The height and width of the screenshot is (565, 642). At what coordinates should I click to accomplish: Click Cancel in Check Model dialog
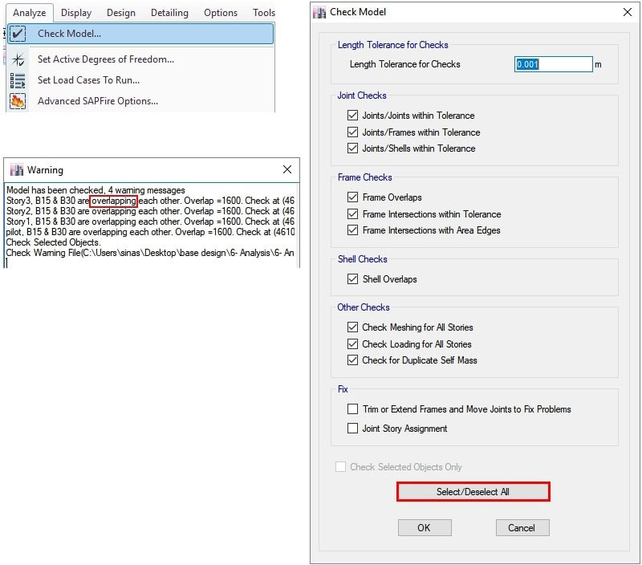click(522, 527)
